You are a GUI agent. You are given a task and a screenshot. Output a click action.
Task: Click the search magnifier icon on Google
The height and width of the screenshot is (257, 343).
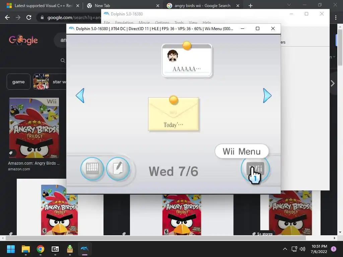[63, 60]
